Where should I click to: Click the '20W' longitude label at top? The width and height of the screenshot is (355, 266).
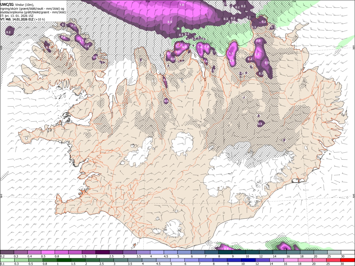(x=148, y=1)
